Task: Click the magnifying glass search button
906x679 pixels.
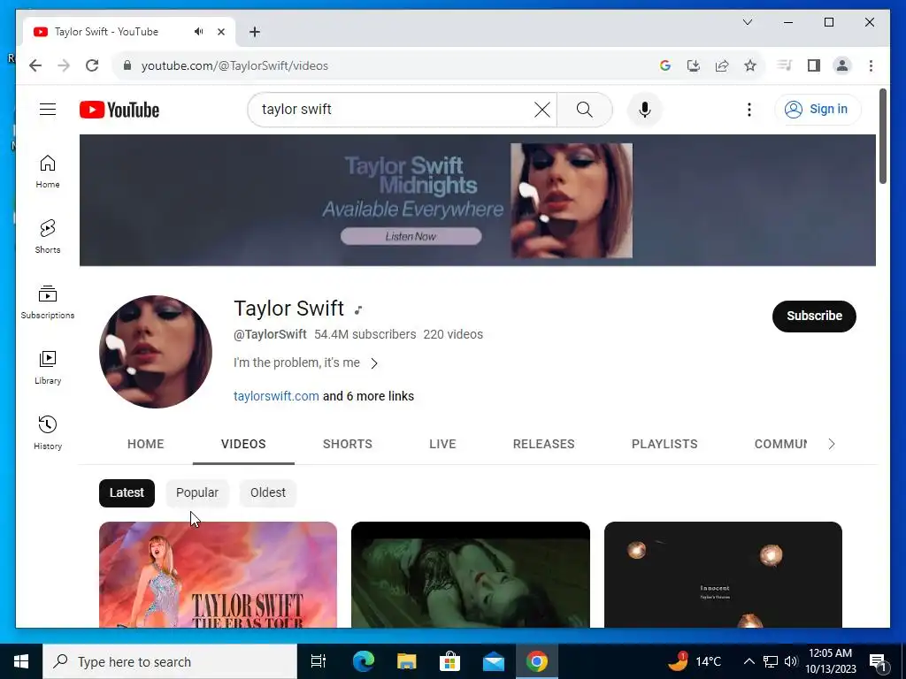Action: click(584, 110)
